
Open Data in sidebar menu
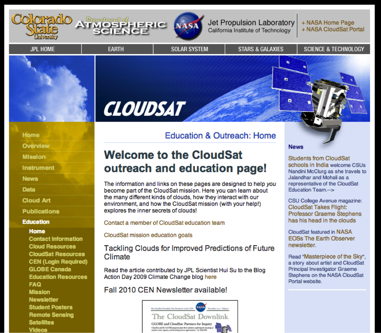pos(29,190)
